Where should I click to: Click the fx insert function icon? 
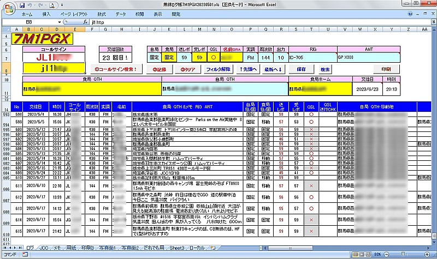tap(85, 21)
